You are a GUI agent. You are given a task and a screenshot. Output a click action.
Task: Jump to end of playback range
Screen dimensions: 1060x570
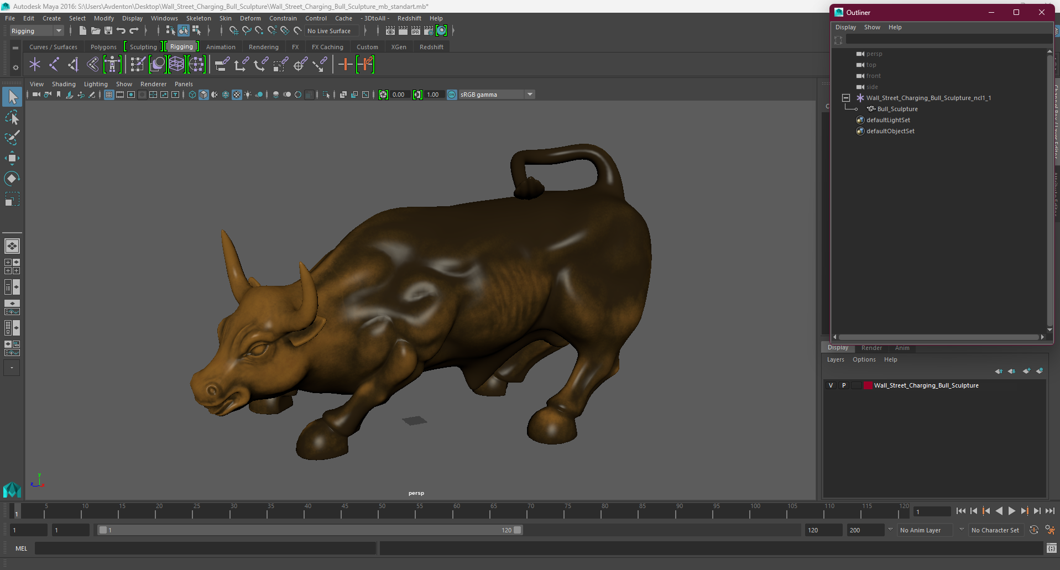pos(1049,511)
